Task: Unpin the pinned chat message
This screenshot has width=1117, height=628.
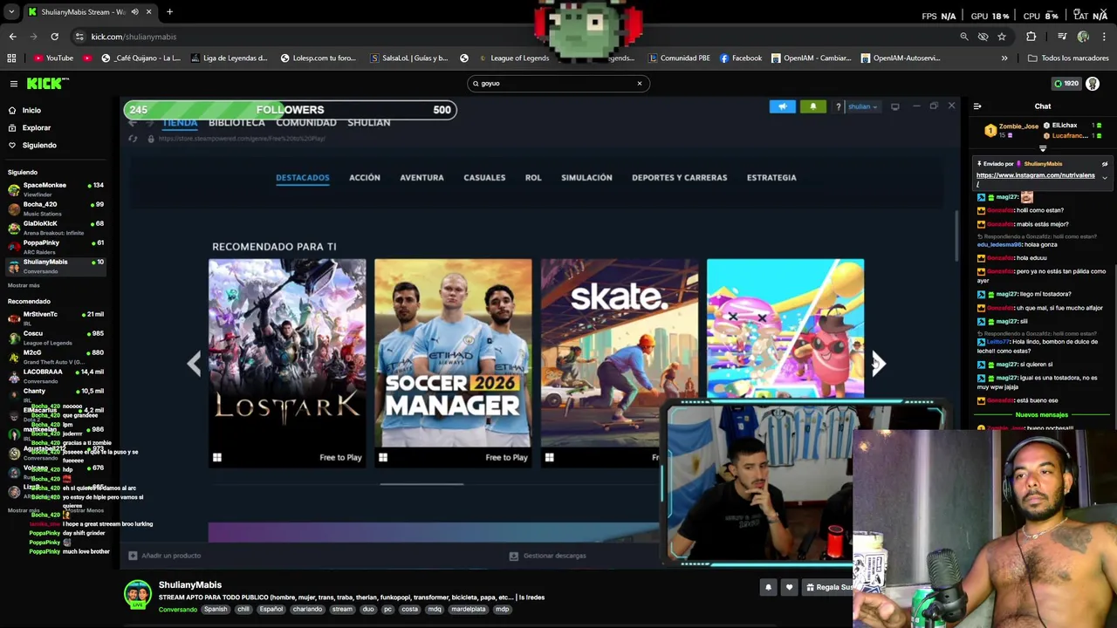Action: coord(1104,164)
